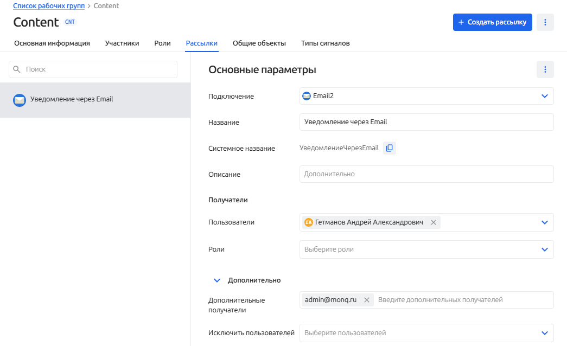The image size is (567, 346).
Task: Click the Описание input field
Action: pyautogui.click(x=426, y=174)
